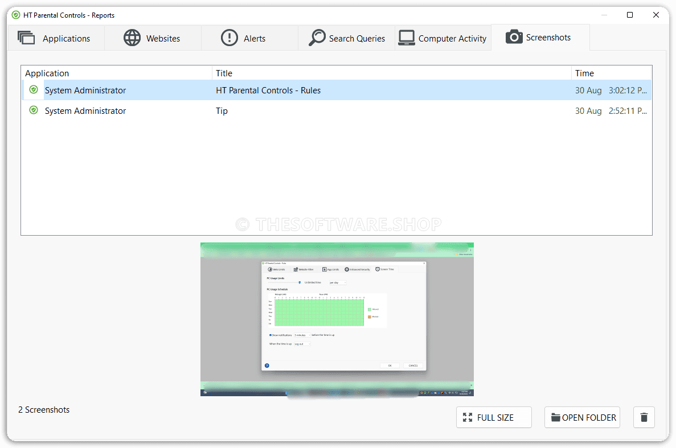The height and width of the screenshot is (448, 676).
Task: Click the OPEN FOLDER button
Action: tap(583, 417)
